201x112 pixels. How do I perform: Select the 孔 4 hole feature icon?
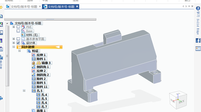tap(38, 95)
